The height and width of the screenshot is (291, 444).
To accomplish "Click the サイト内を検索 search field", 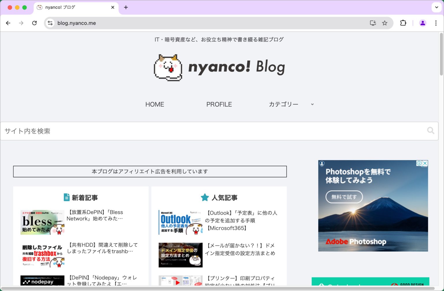I will click(x=116, y=131).
